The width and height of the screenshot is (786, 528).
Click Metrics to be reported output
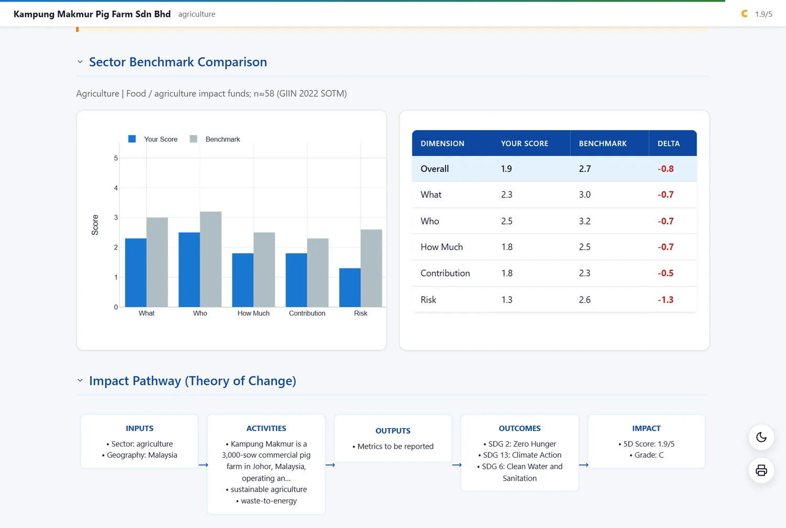[393, 447]
